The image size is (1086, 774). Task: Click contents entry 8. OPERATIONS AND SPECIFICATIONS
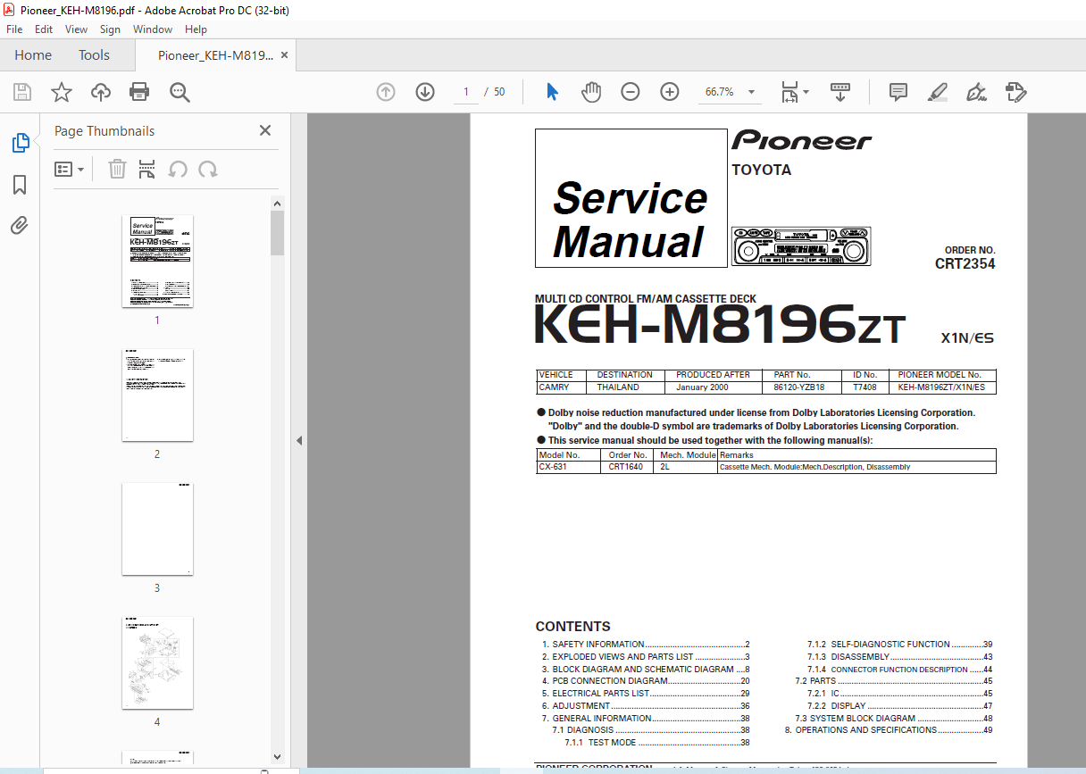[x=889, y=730]
